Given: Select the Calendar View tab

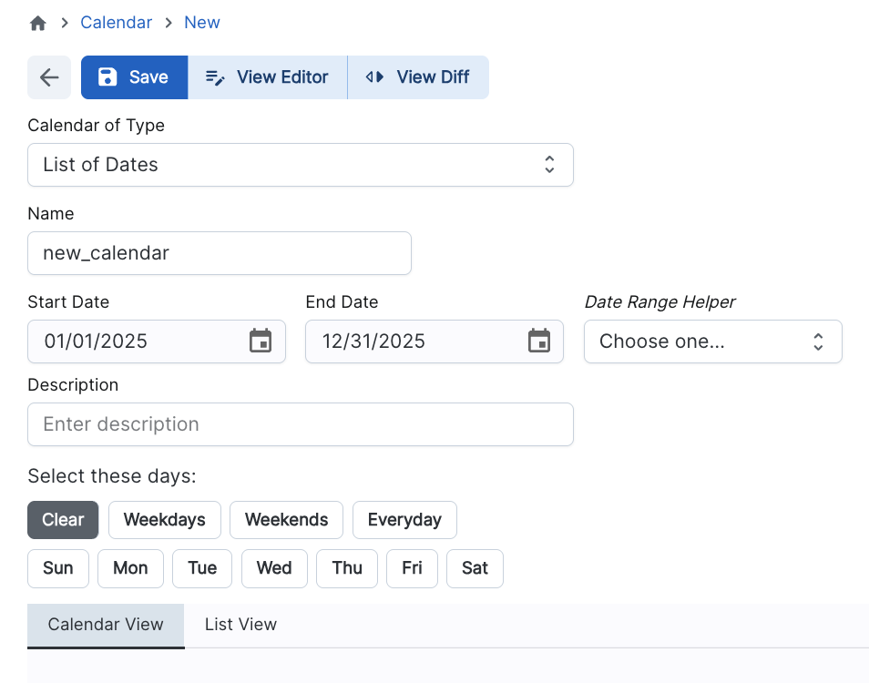Looking at the screenshot, I should click(106, 625).
